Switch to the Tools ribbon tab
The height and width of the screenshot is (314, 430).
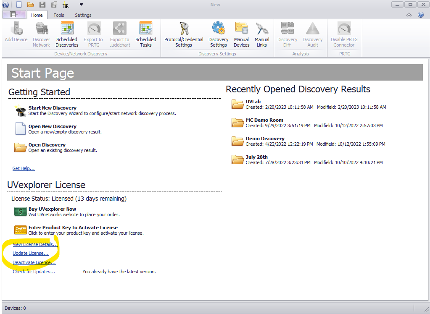(59, 15)
